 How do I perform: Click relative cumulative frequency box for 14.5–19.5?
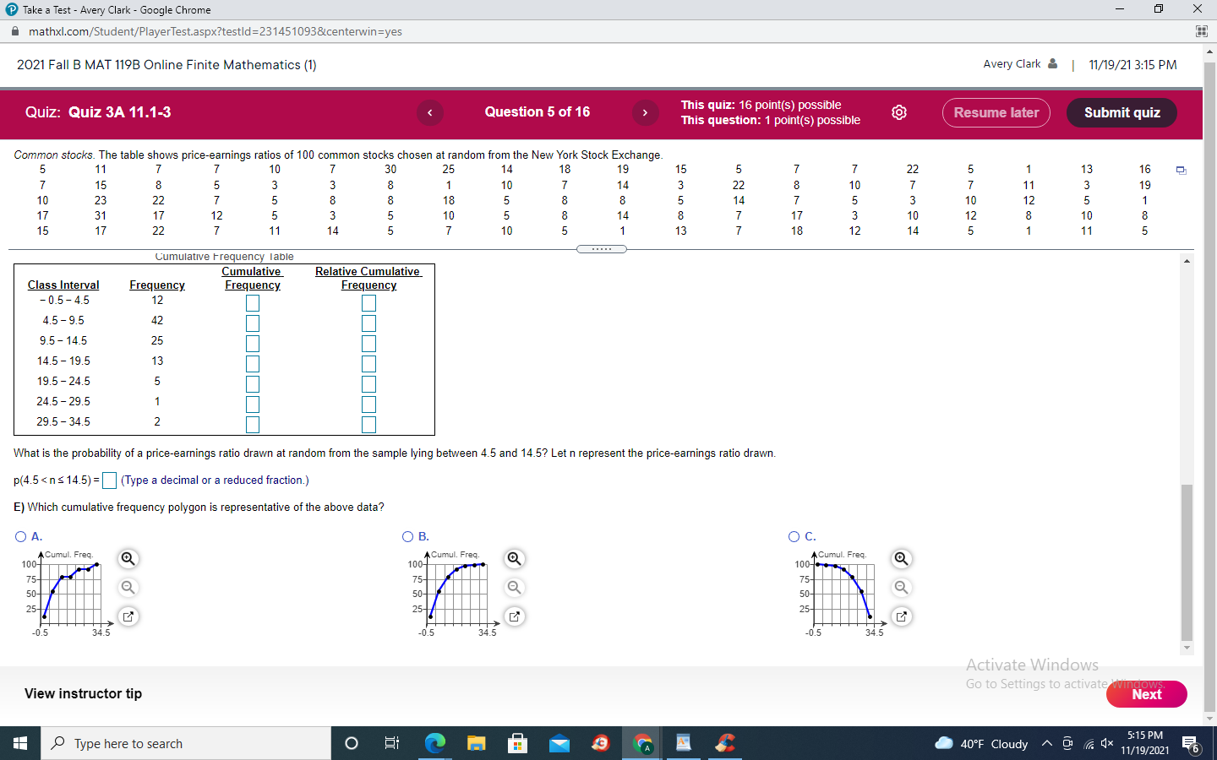click(x=368, y=363)
